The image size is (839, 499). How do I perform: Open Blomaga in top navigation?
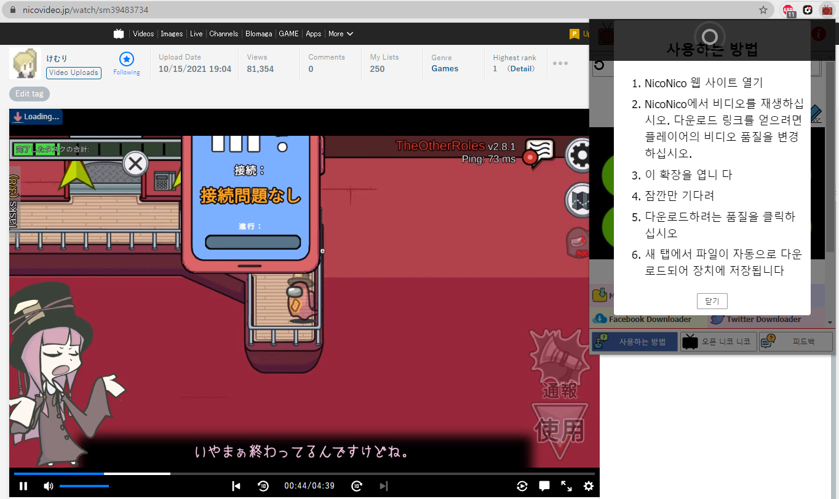258,34
